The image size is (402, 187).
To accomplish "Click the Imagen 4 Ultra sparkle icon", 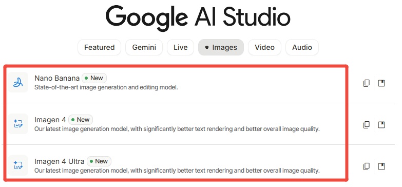I will (x=18, y=165).
